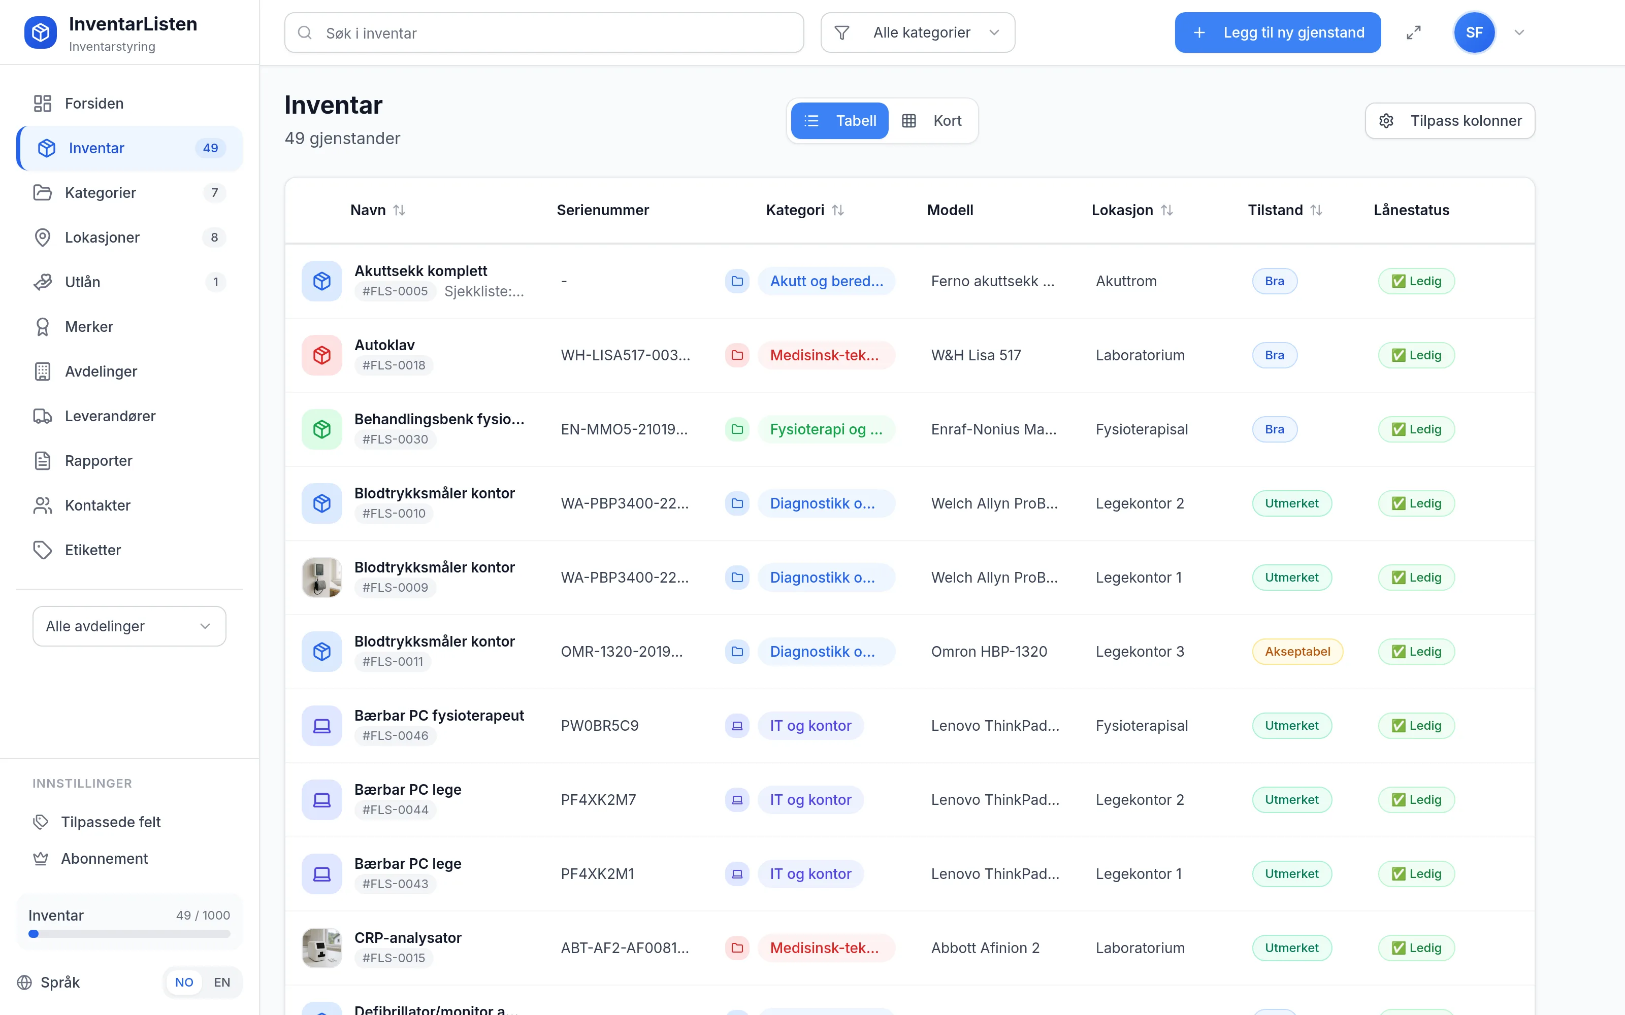
Task: Open Kategorier in the sidebar
Action: [129, 193]
